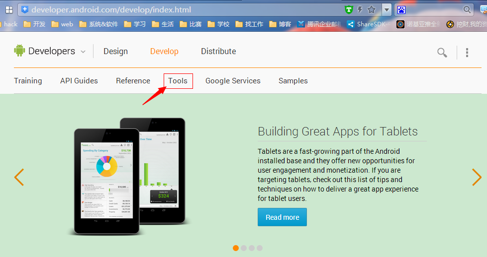This screenshot has width=487, height=257.
Task: Open the 挖财 bookmark
Action: coord(467,24)
